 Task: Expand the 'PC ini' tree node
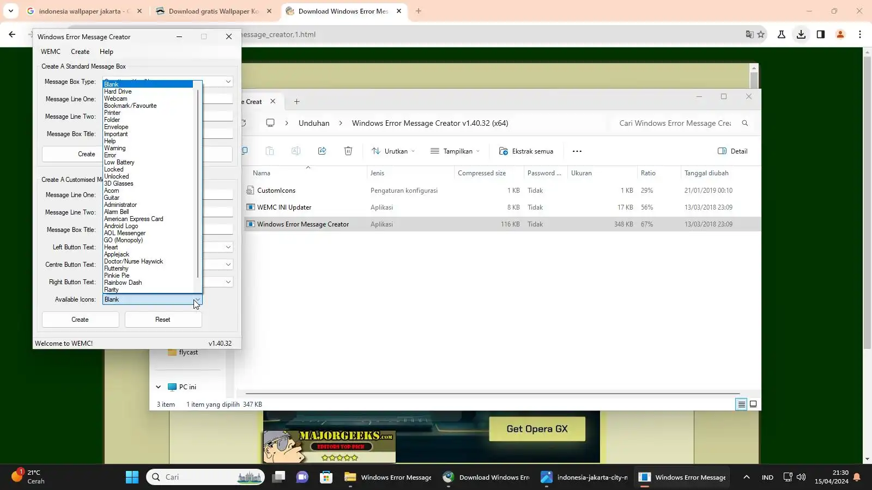point(159,387)
